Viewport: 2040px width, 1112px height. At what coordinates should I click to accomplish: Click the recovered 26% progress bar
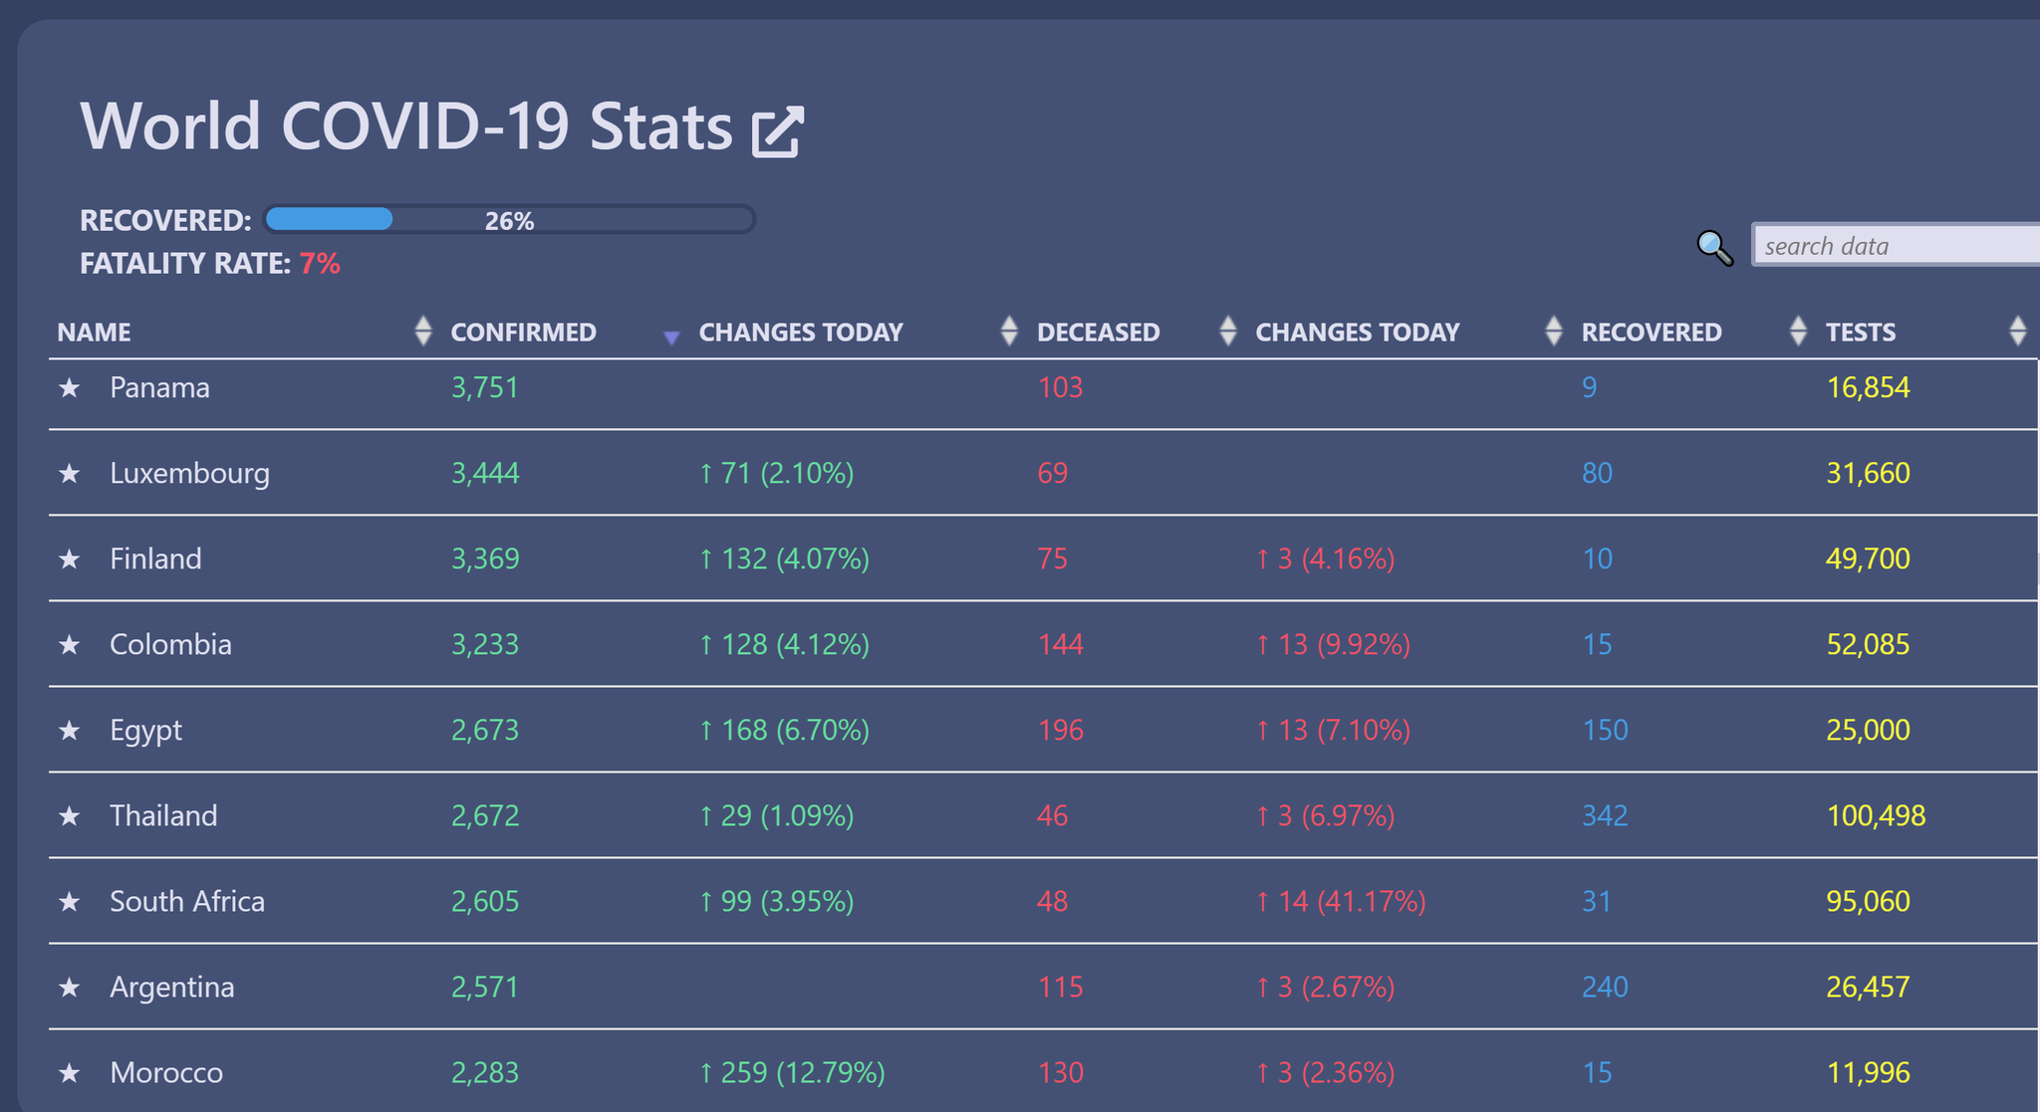[x=509, y=219]
